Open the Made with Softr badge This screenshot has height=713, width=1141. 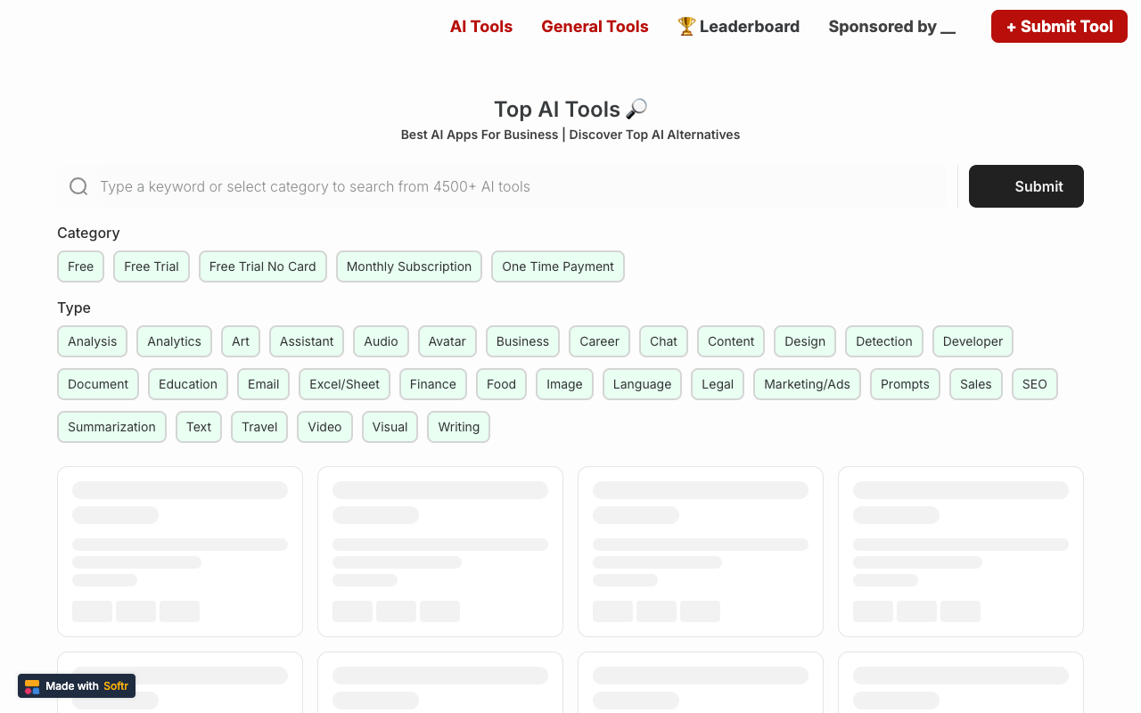77,685
